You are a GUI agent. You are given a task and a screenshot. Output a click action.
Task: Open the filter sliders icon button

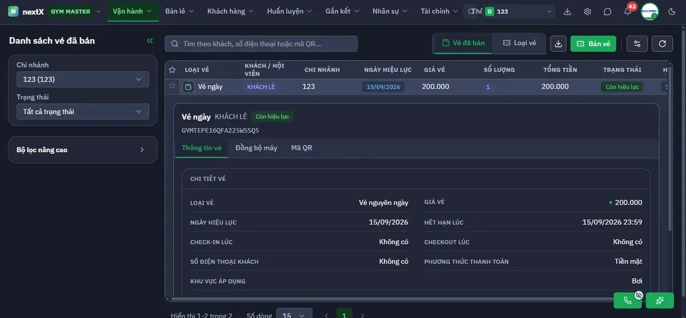(637, 43)
